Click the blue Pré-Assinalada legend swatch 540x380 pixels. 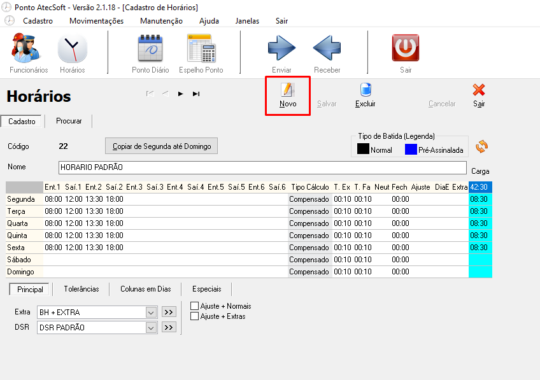click(411, 149)
